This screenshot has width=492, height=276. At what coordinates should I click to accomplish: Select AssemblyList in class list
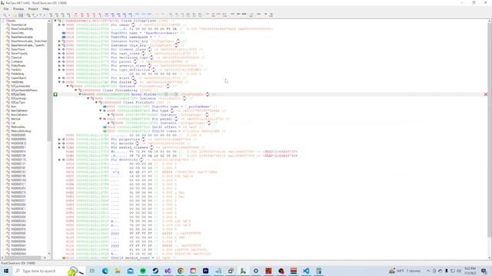(x=18, y=25)
